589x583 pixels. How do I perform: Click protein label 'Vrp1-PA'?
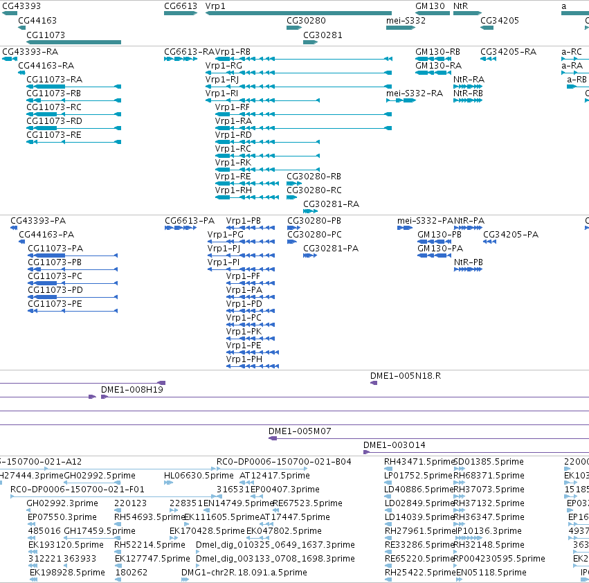[x=244, y=290]
